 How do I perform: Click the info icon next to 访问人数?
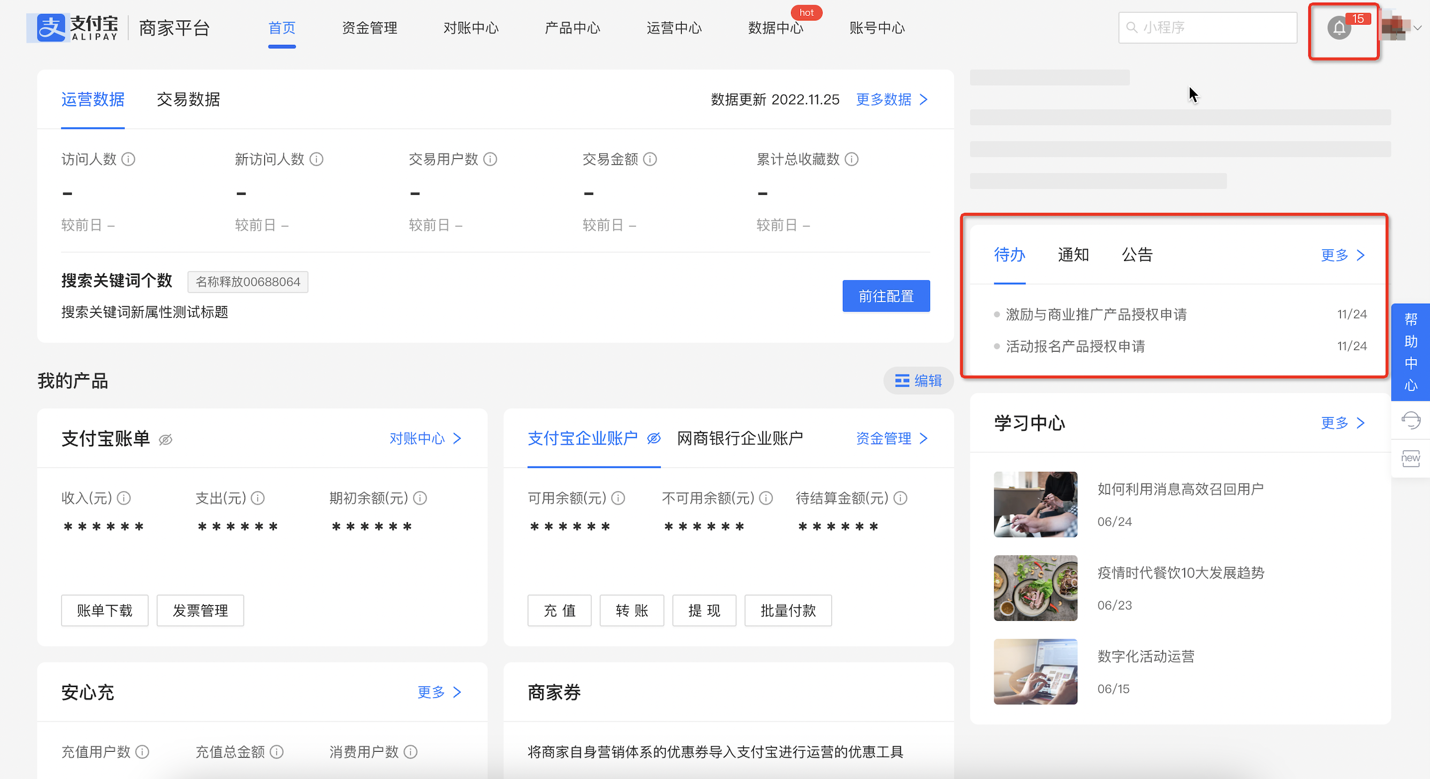(x=128, y=159)
